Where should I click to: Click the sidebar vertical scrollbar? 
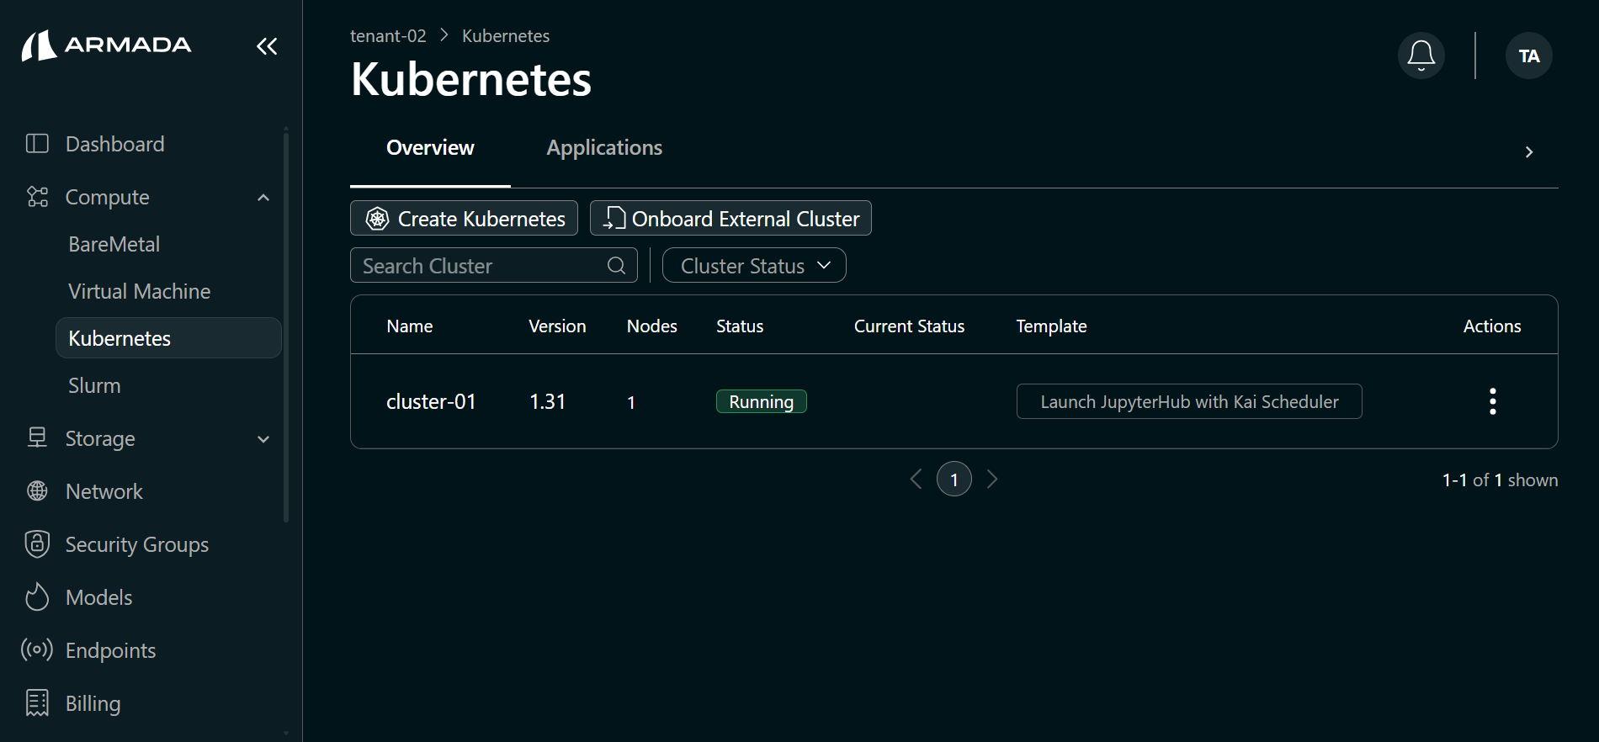point(286,328)
